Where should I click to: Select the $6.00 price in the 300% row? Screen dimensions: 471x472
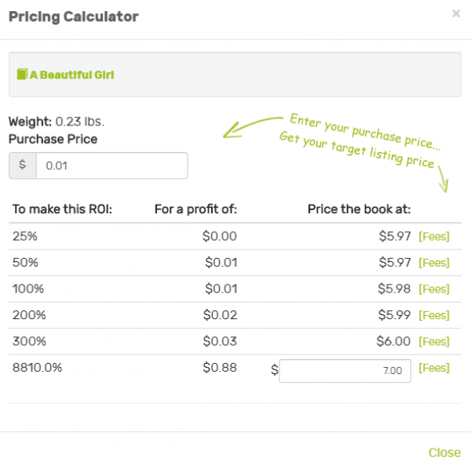393,341
